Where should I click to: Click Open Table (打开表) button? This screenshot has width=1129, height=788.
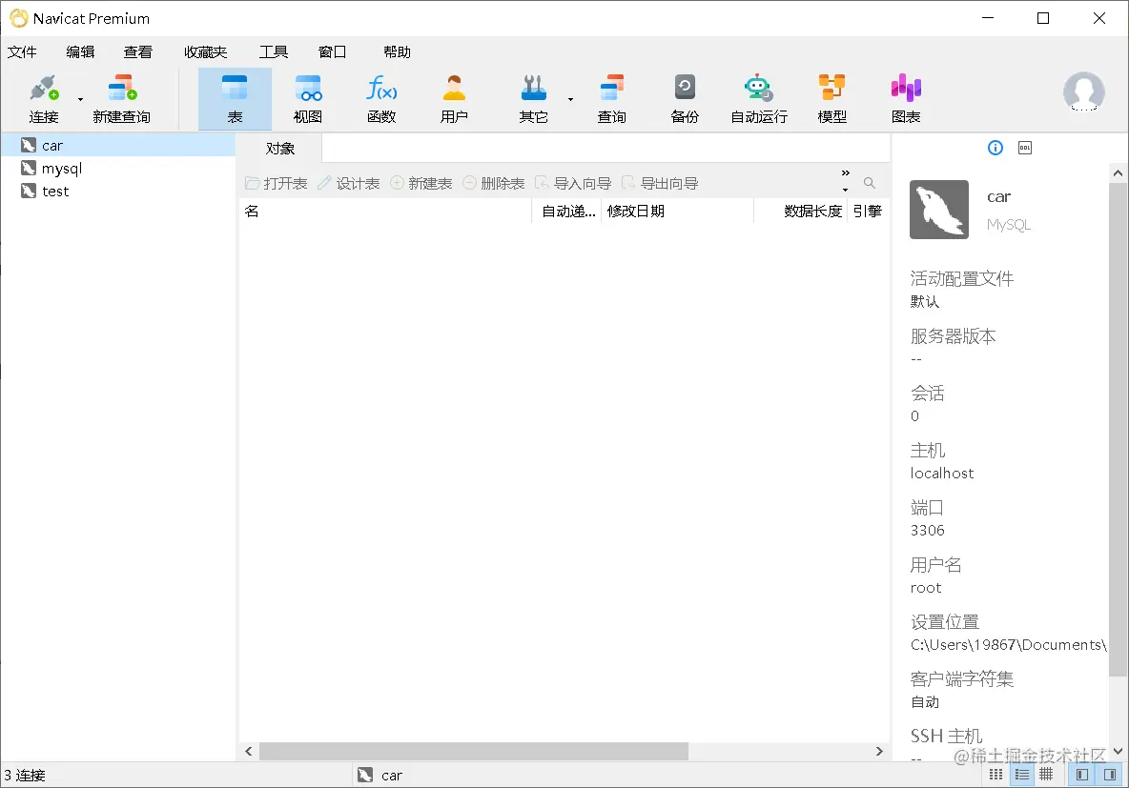277,184
